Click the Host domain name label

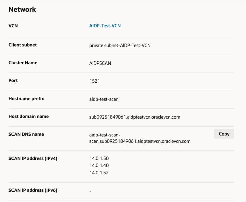29,116
